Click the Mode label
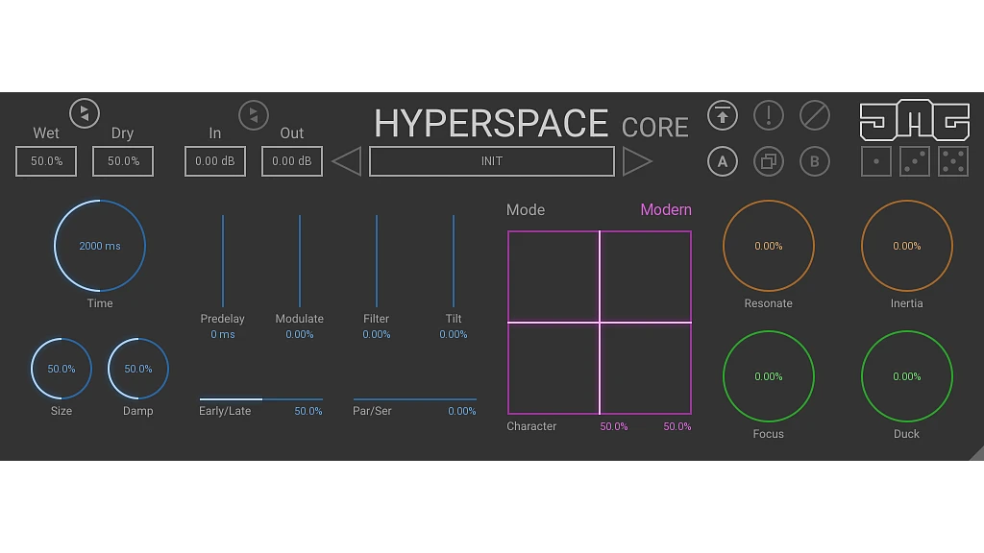Viewport: 984px width, 553px height. [526, 210]
